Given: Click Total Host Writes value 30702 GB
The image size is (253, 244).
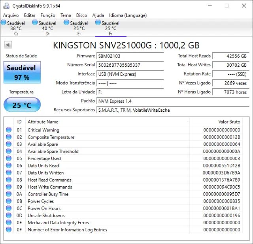Looking at the screenshot, I should (231, 65).
